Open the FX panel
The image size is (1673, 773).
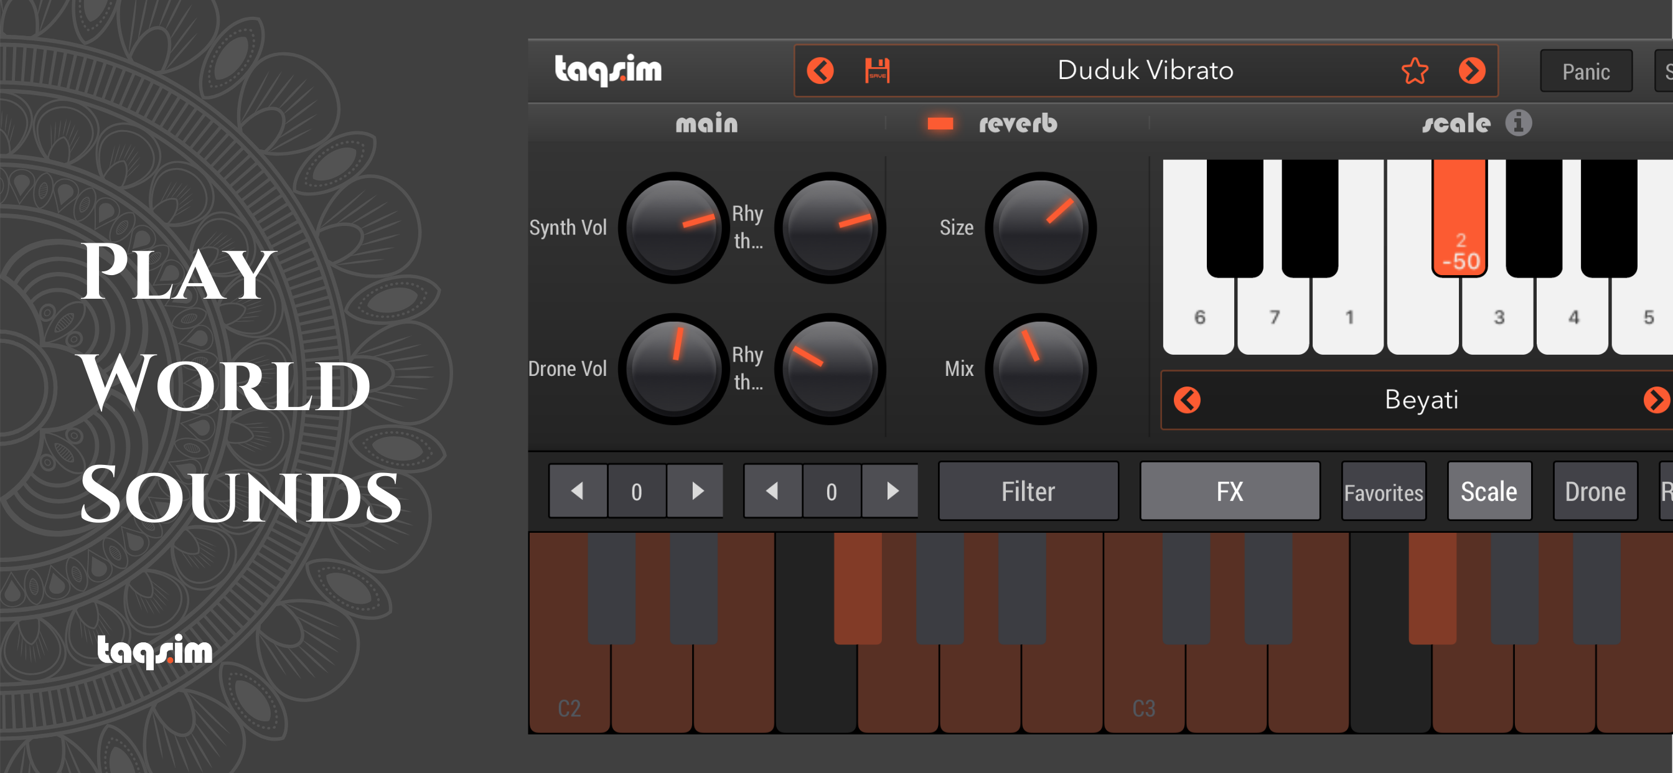click(x=1229, y=491)
